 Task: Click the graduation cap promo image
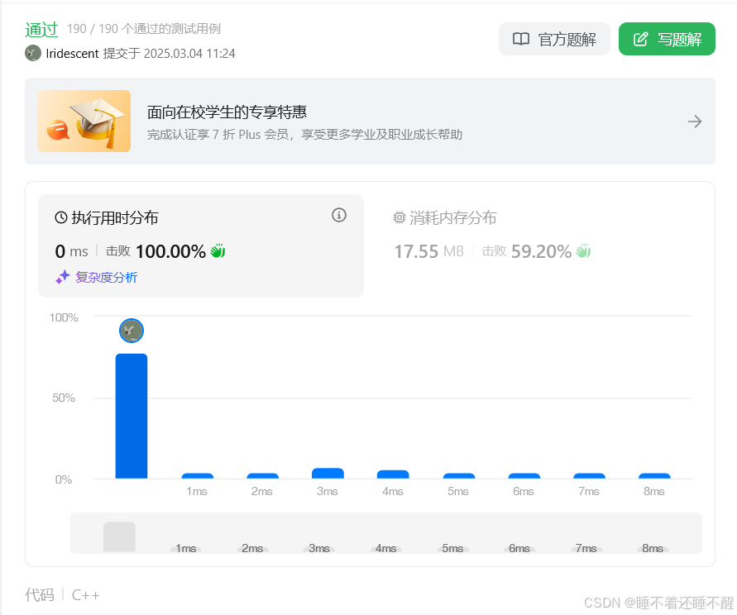pyautogui.click(x=84, y=122)
